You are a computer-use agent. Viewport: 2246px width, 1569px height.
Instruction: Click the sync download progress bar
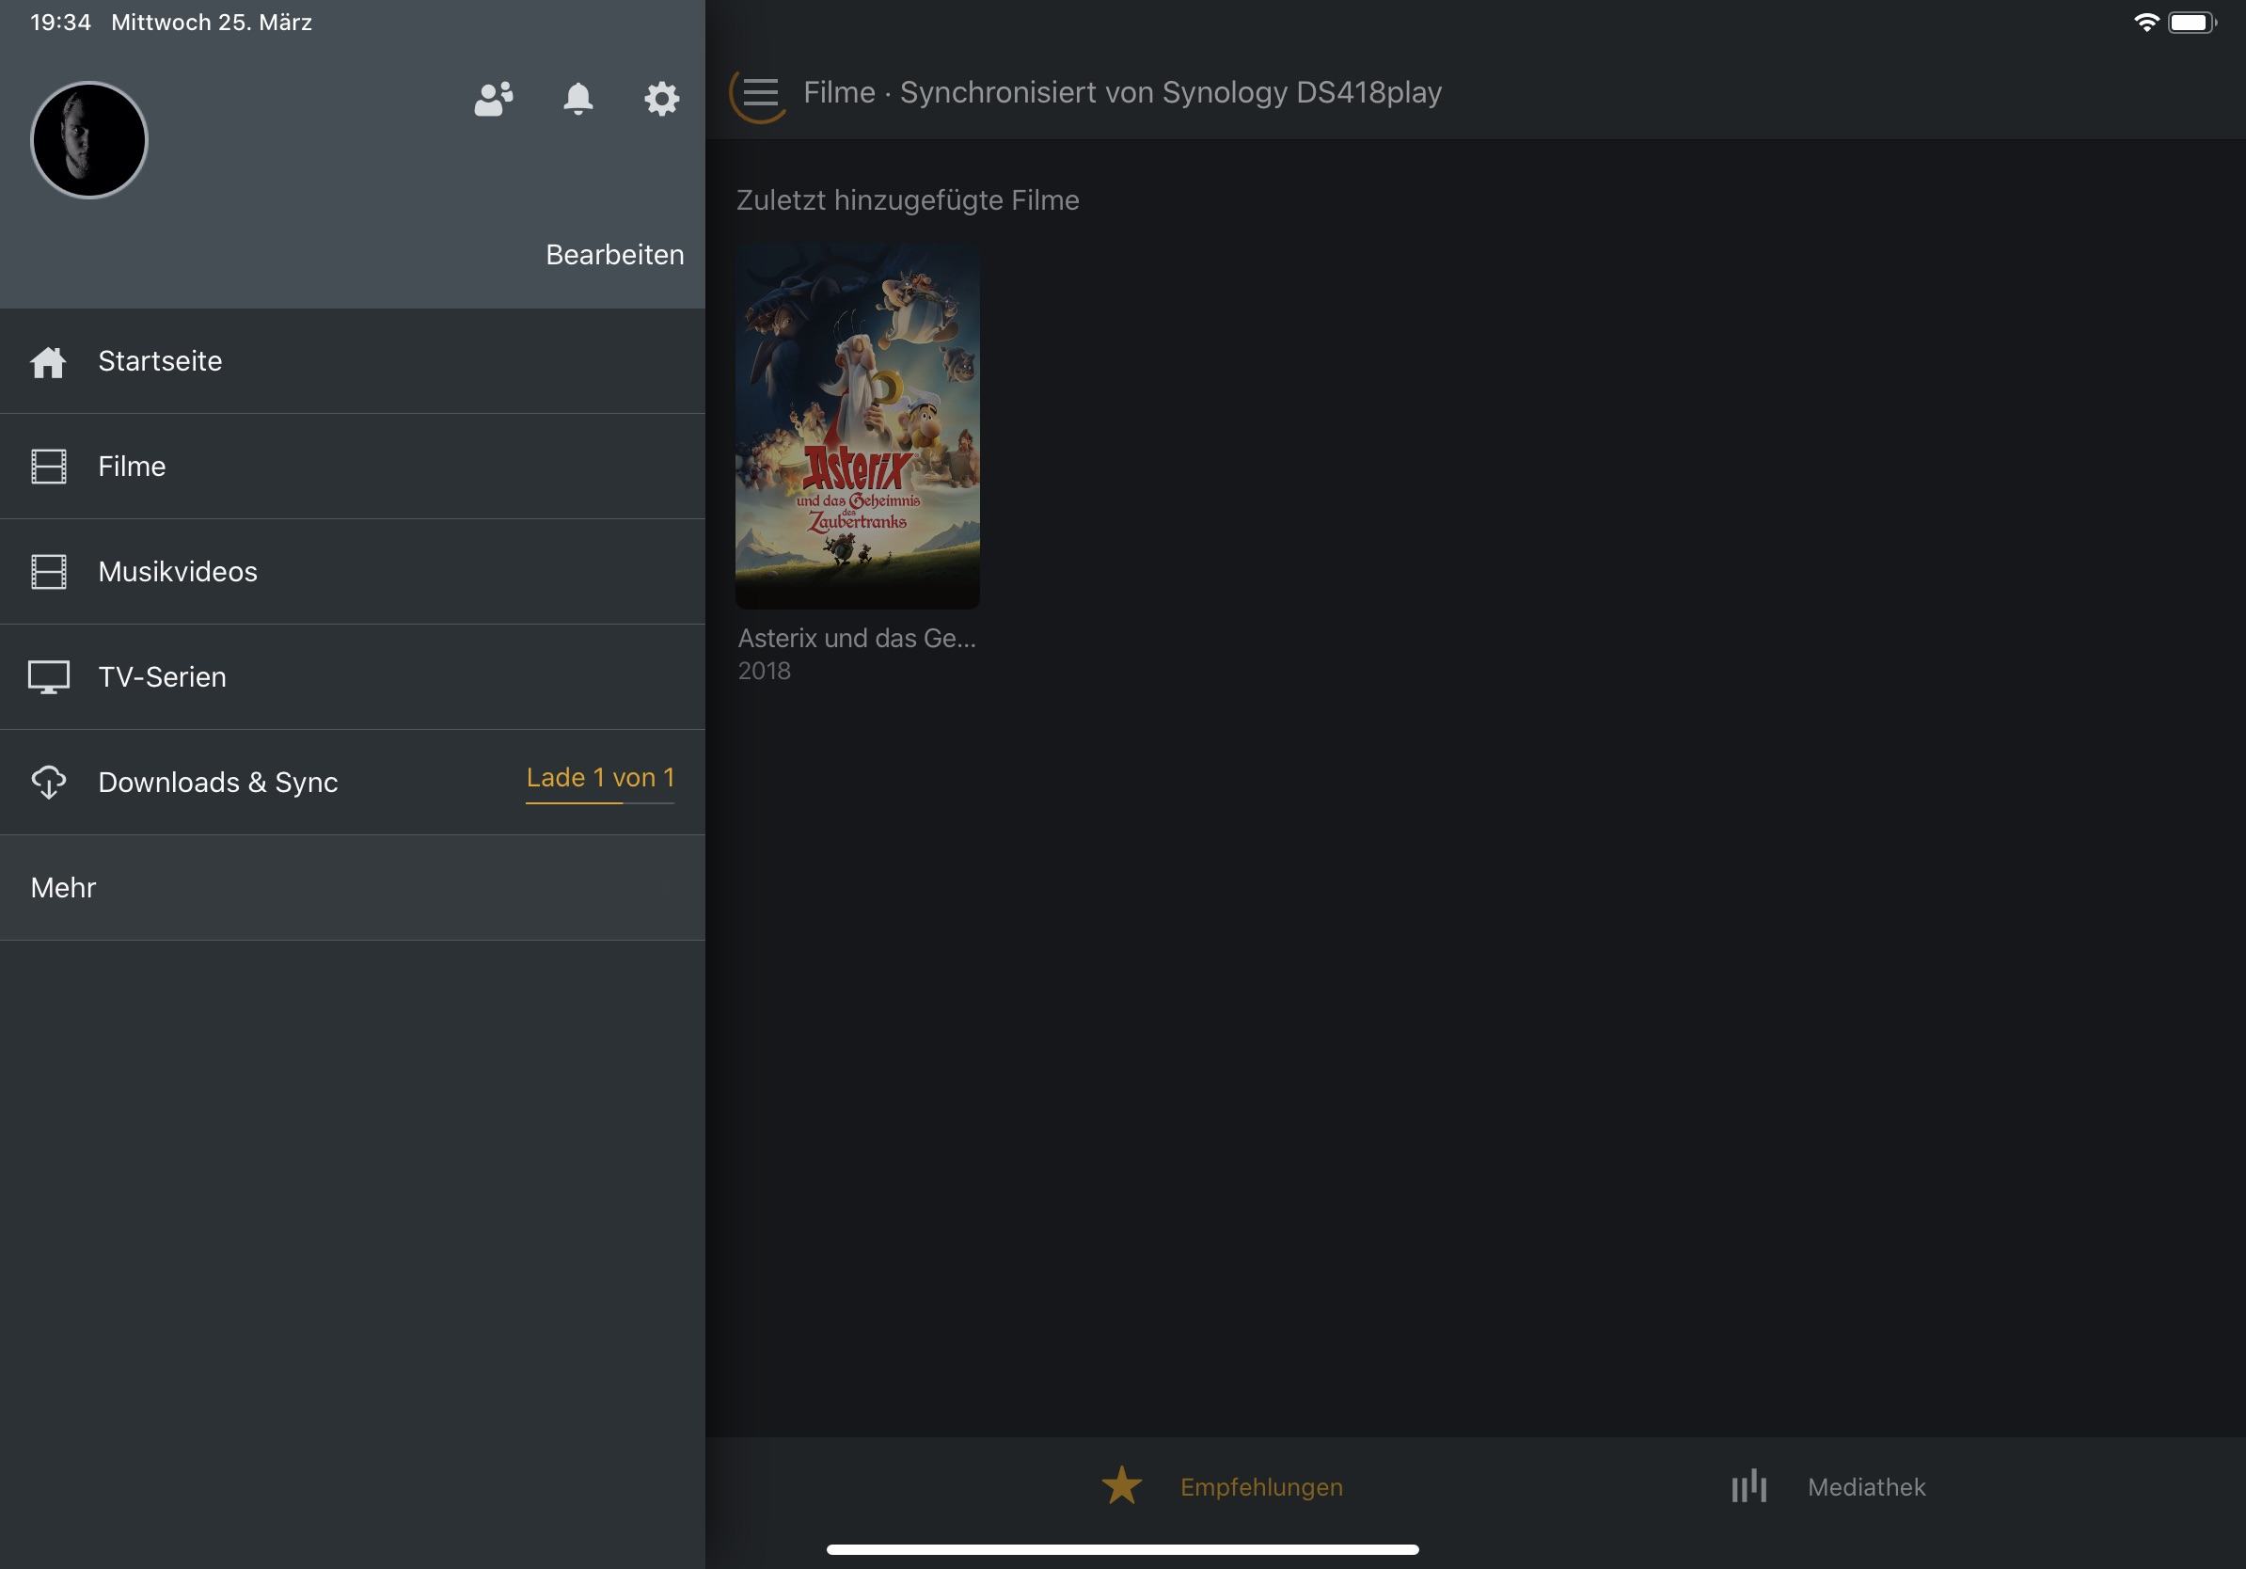(600, 802)
